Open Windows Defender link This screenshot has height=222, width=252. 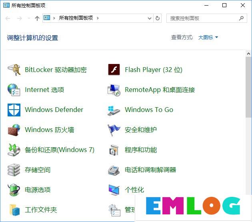coord(54,110)
